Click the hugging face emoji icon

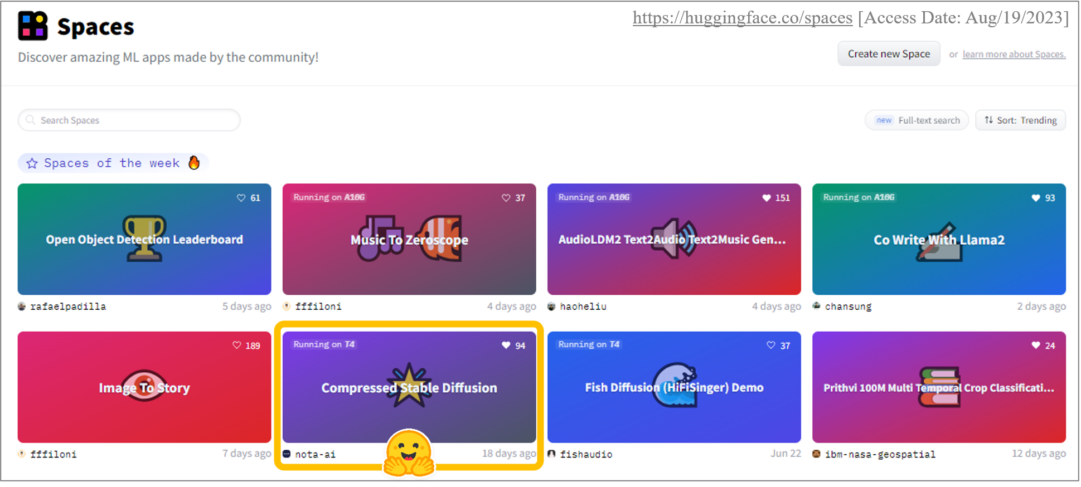pos(409,453)
